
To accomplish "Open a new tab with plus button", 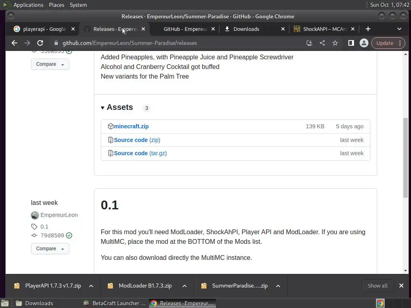I will pos(368,29).
